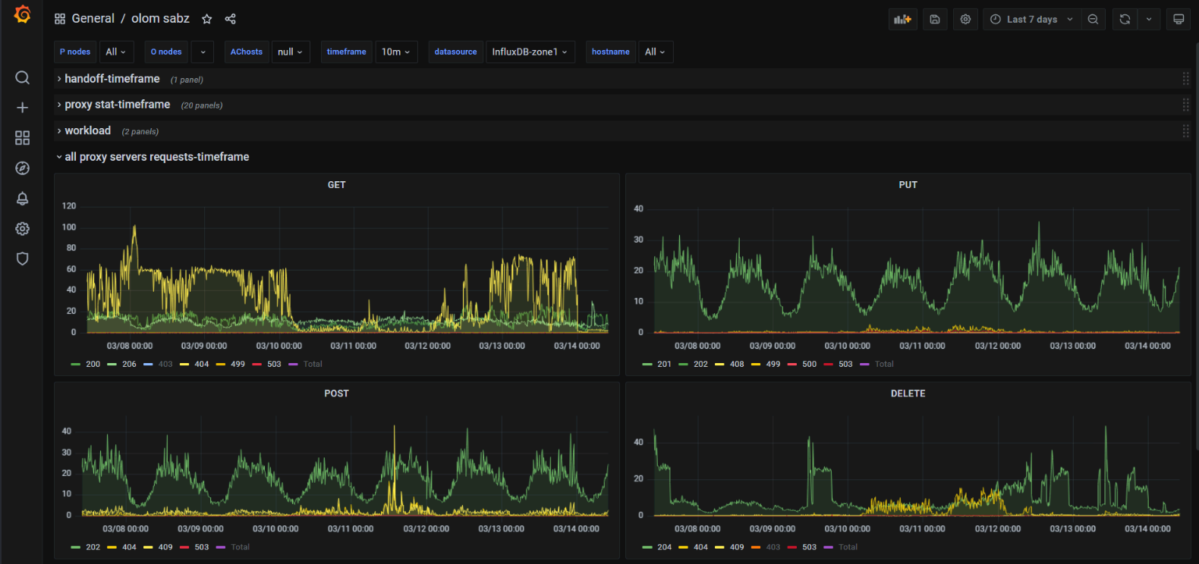Toggle the 404 series in POST legend
The height and width of the screenshot is (564, 1199).
click(x=129, y=547)
